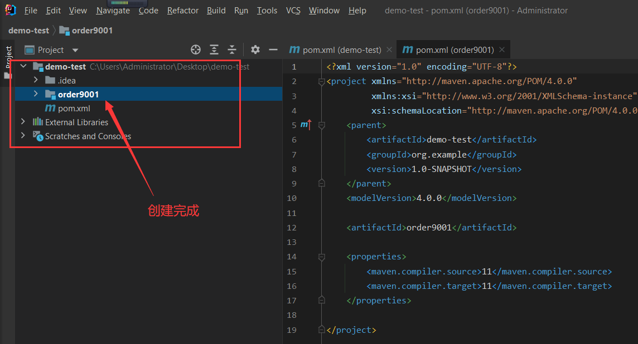Open the Project view dropdown arrow
This screenshot has width=638, height=344.
click(75, 50)
